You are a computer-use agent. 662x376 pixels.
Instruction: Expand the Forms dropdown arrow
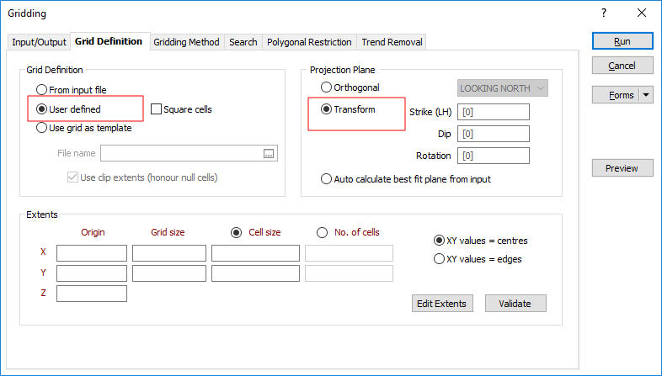tap(646, 95)
